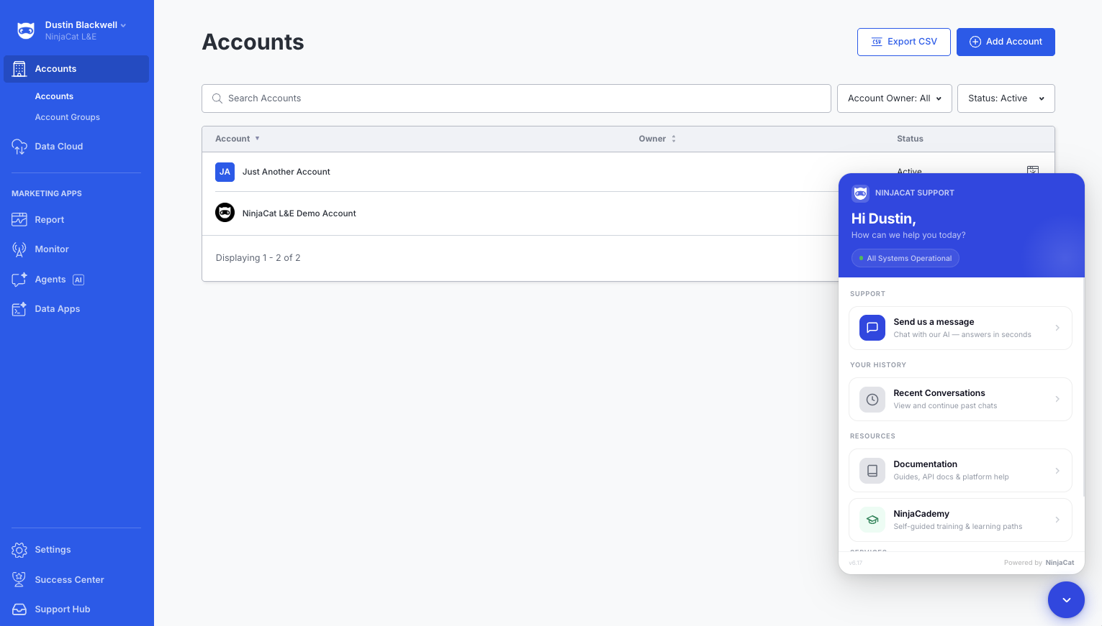Open NinjaCademy training
This screenshot has width=1102, height=626.
coord(960,520)
